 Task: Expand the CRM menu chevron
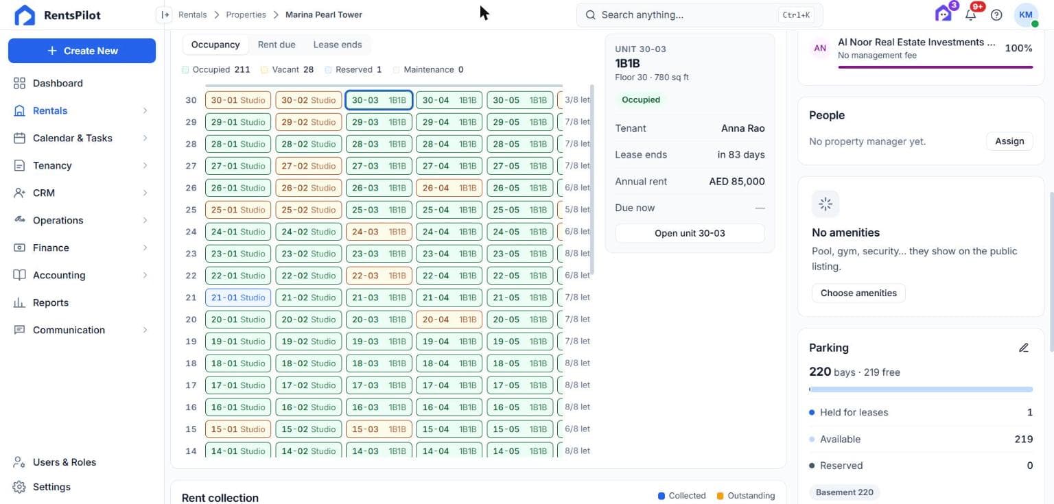tap(145, 193)
